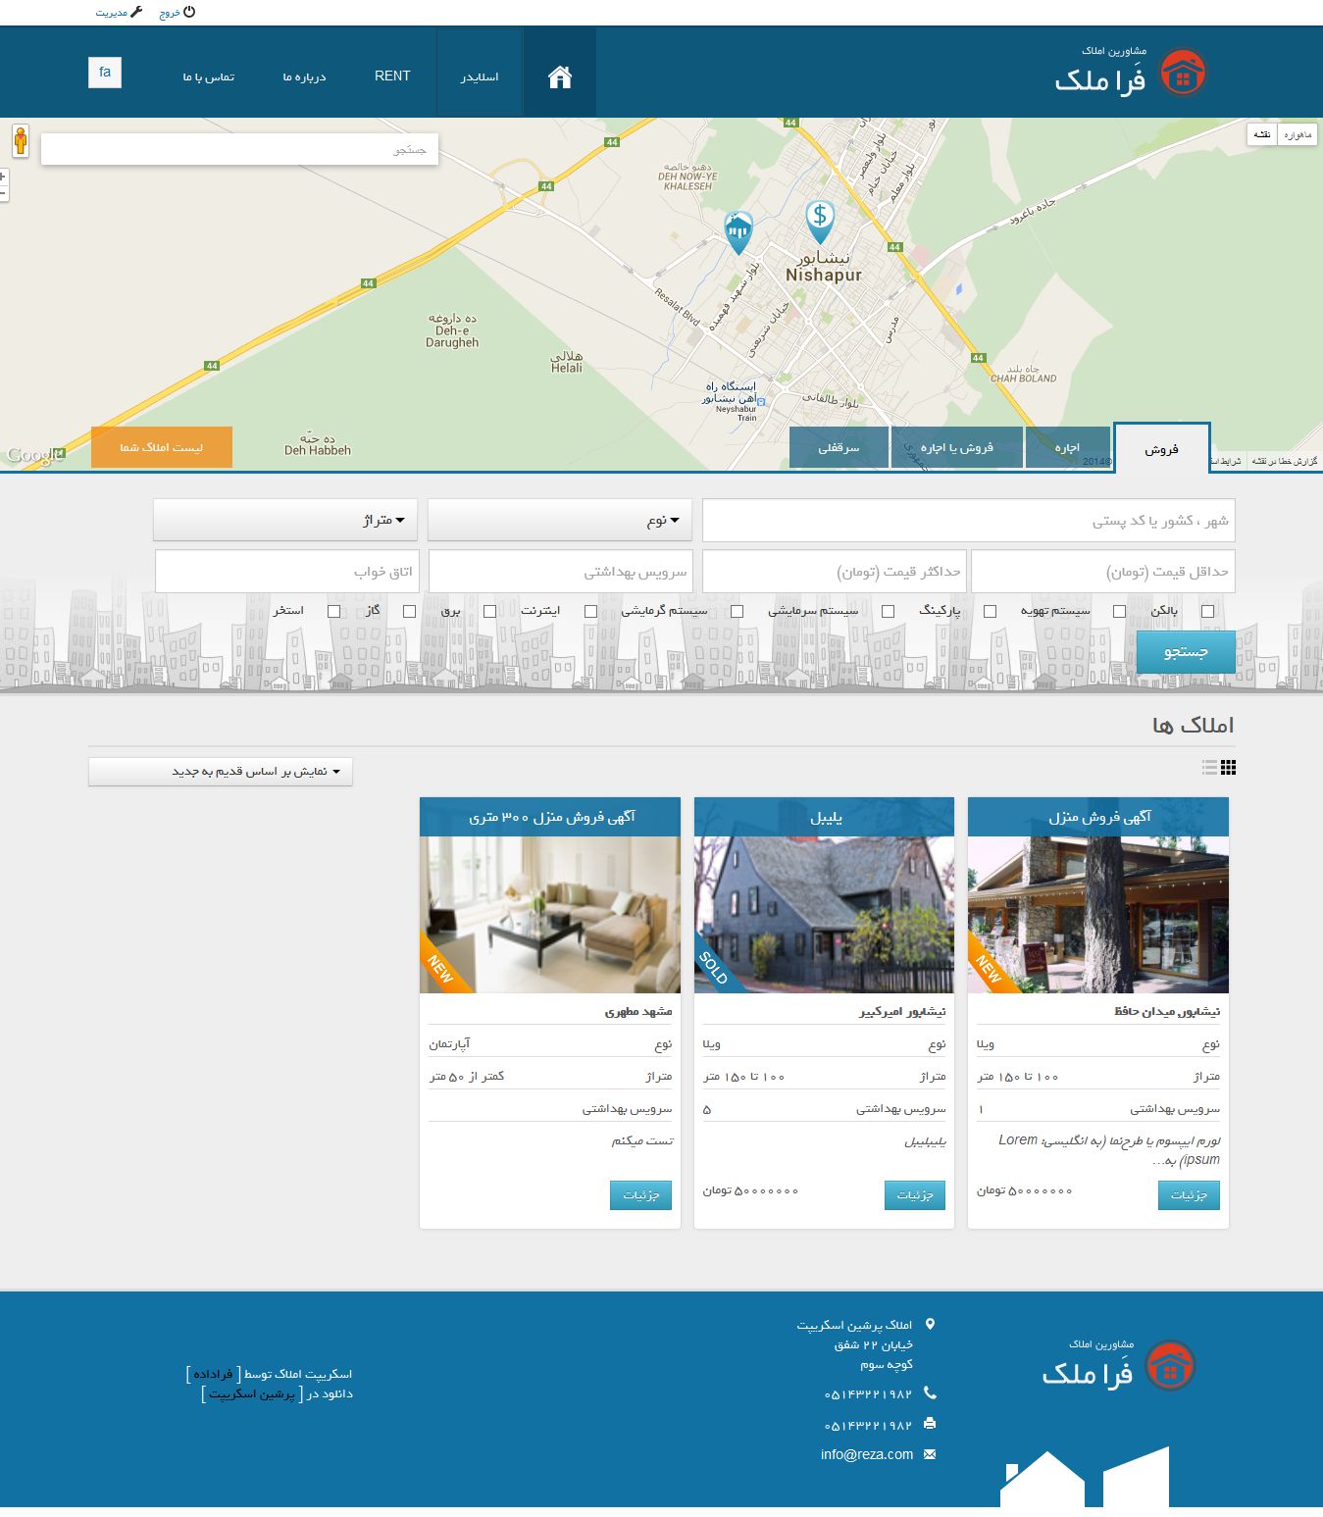Click the dollar sign map marker

point(820,222)
